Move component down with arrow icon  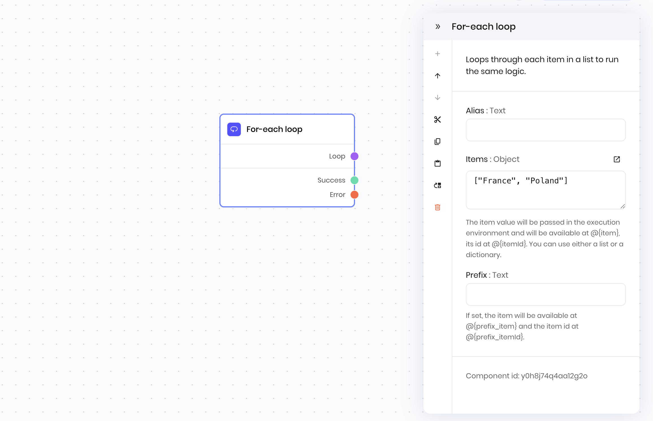coord(438,97)
